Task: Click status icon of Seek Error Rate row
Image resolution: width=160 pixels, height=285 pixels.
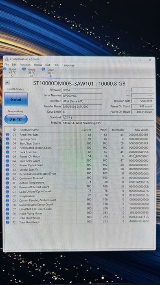Action: 8,152
